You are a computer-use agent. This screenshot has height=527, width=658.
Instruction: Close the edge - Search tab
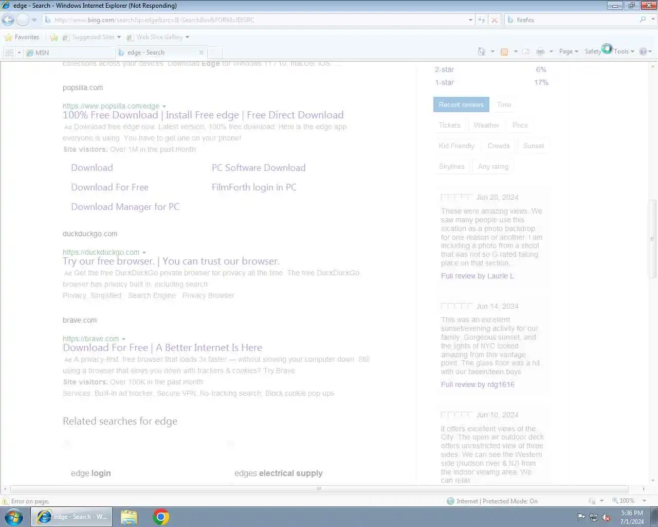click(x=201, y=52)
